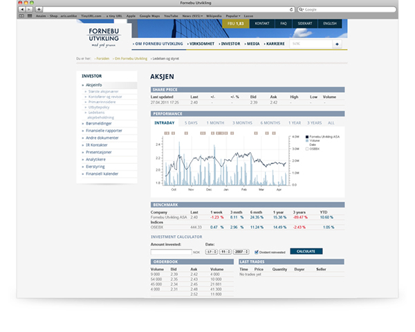Click the Amount invested input field
Screen dimensions: 415x332
(x=172, y=252)
